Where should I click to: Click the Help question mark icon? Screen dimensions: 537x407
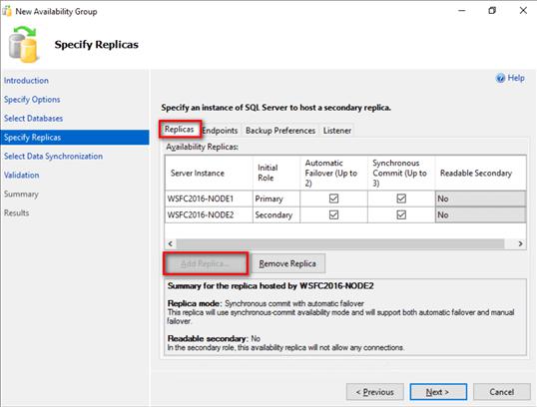[x=500, y=78]
